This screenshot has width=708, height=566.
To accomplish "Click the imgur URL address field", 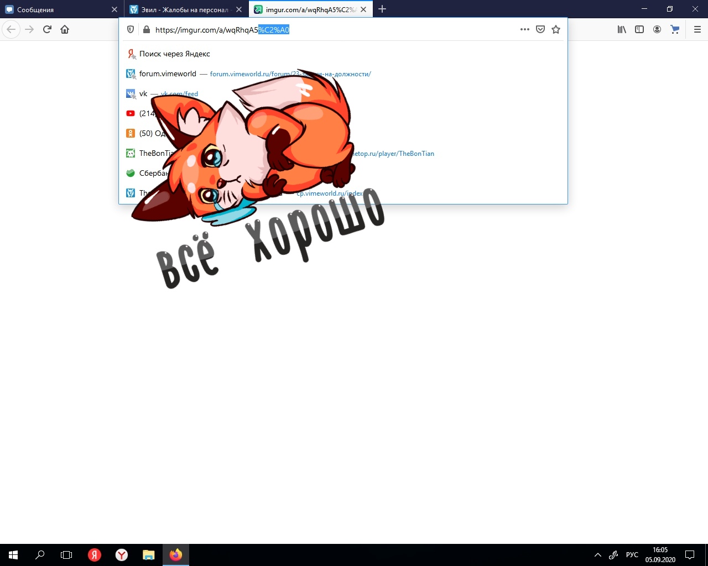I will pyautogui.click(x=332, y=30).
